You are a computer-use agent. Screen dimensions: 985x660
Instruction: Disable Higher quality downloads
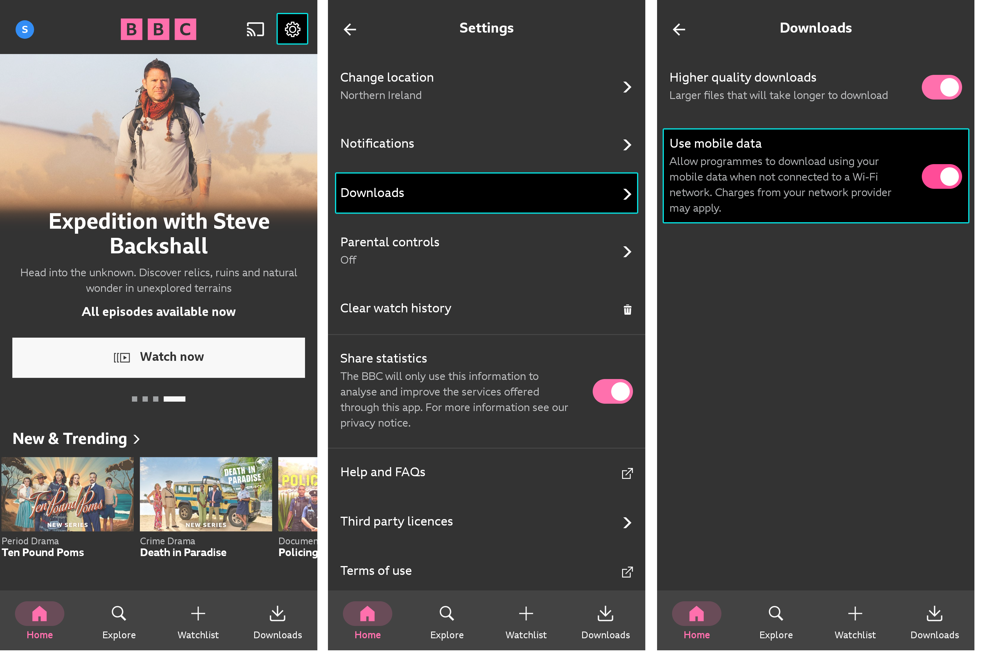coord(941,87)
